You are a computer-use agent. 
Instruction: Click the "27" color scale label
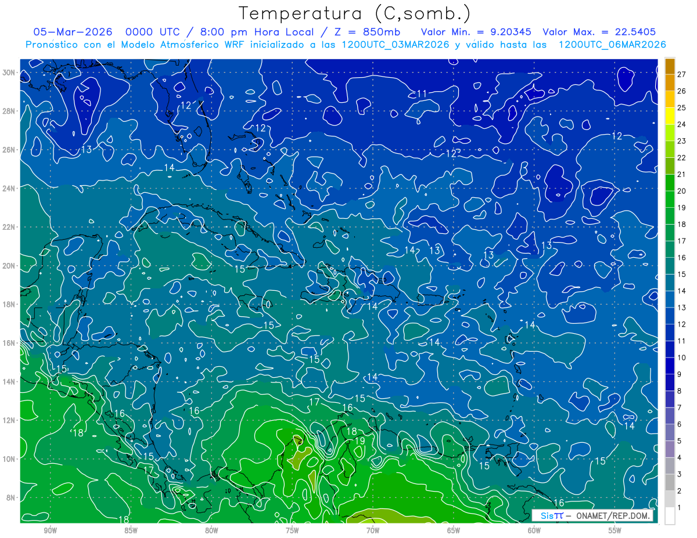coord(682,74)
